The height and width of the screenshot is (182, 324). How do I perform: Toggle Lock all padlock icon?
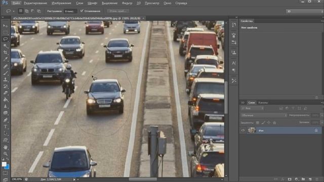click(x=274, y=122)
